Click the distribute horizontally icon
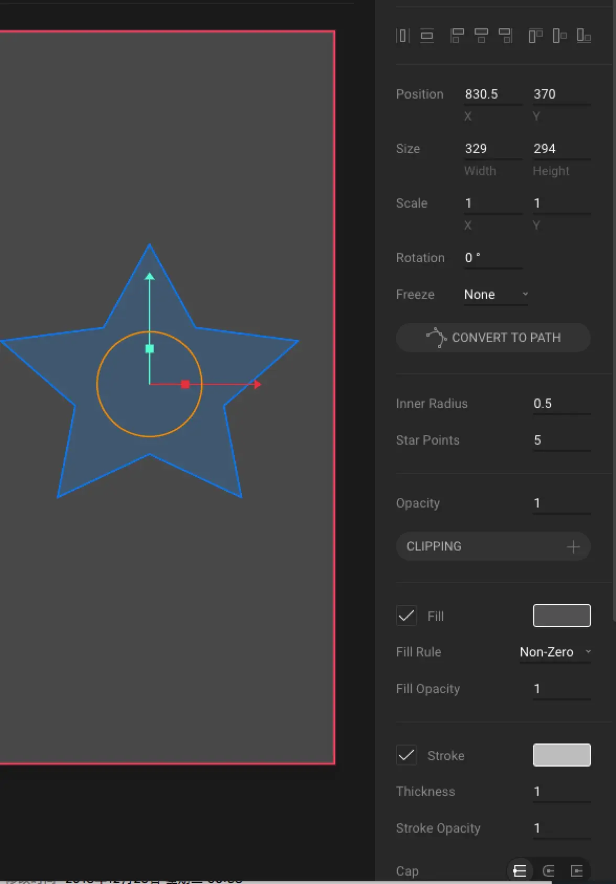 point(403,36)
